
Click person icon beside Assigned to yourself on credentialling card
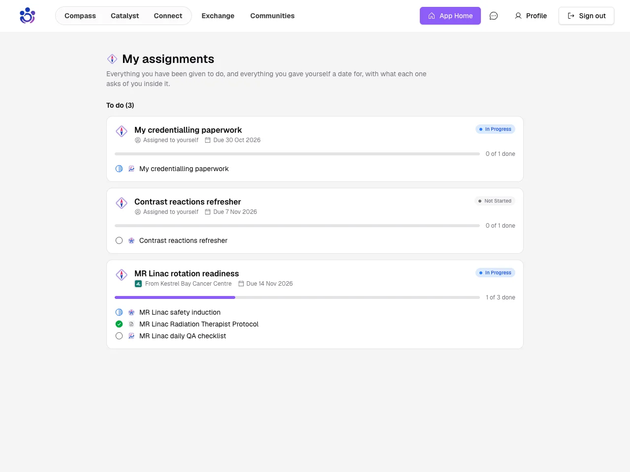[138, 140]
